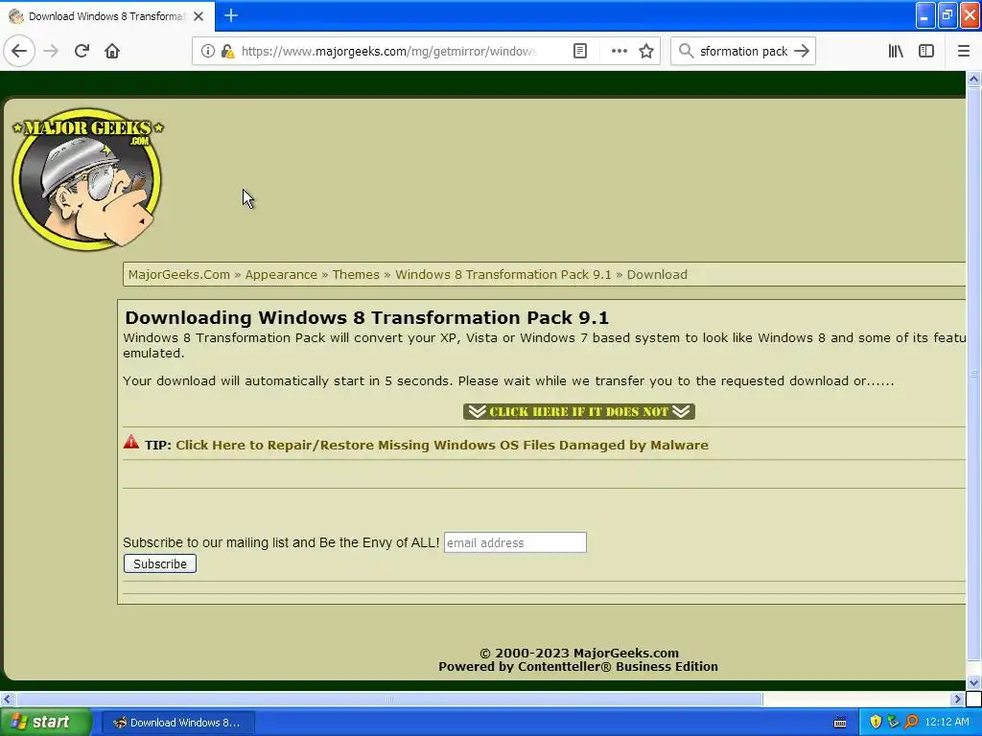
Task: Click horizontal scrollbar left arrow
Action: [x=7, y=699]
